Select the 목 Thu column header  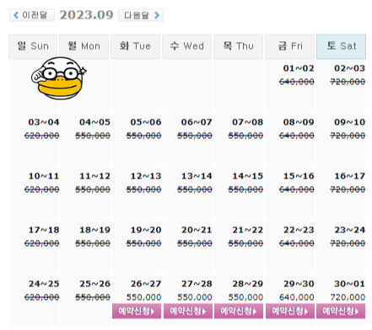point(238,46)
